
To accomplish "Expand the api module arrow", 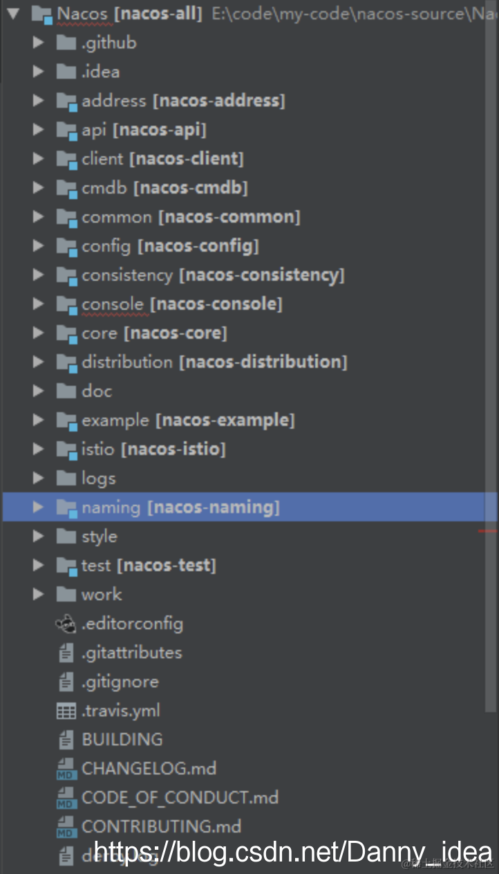I will pos(38,129).
